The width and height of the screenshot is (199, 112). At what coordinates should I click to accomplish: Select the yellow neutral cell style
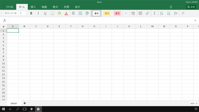[x=107, y=13]
